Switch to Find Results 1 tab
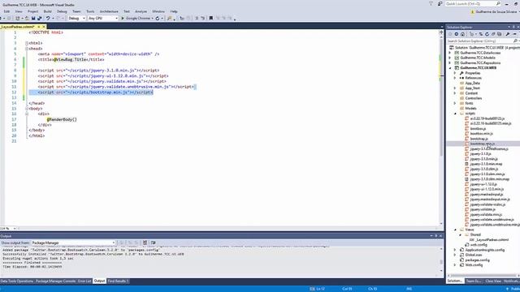This screenshot has height=292, width=520. [118, 281]
